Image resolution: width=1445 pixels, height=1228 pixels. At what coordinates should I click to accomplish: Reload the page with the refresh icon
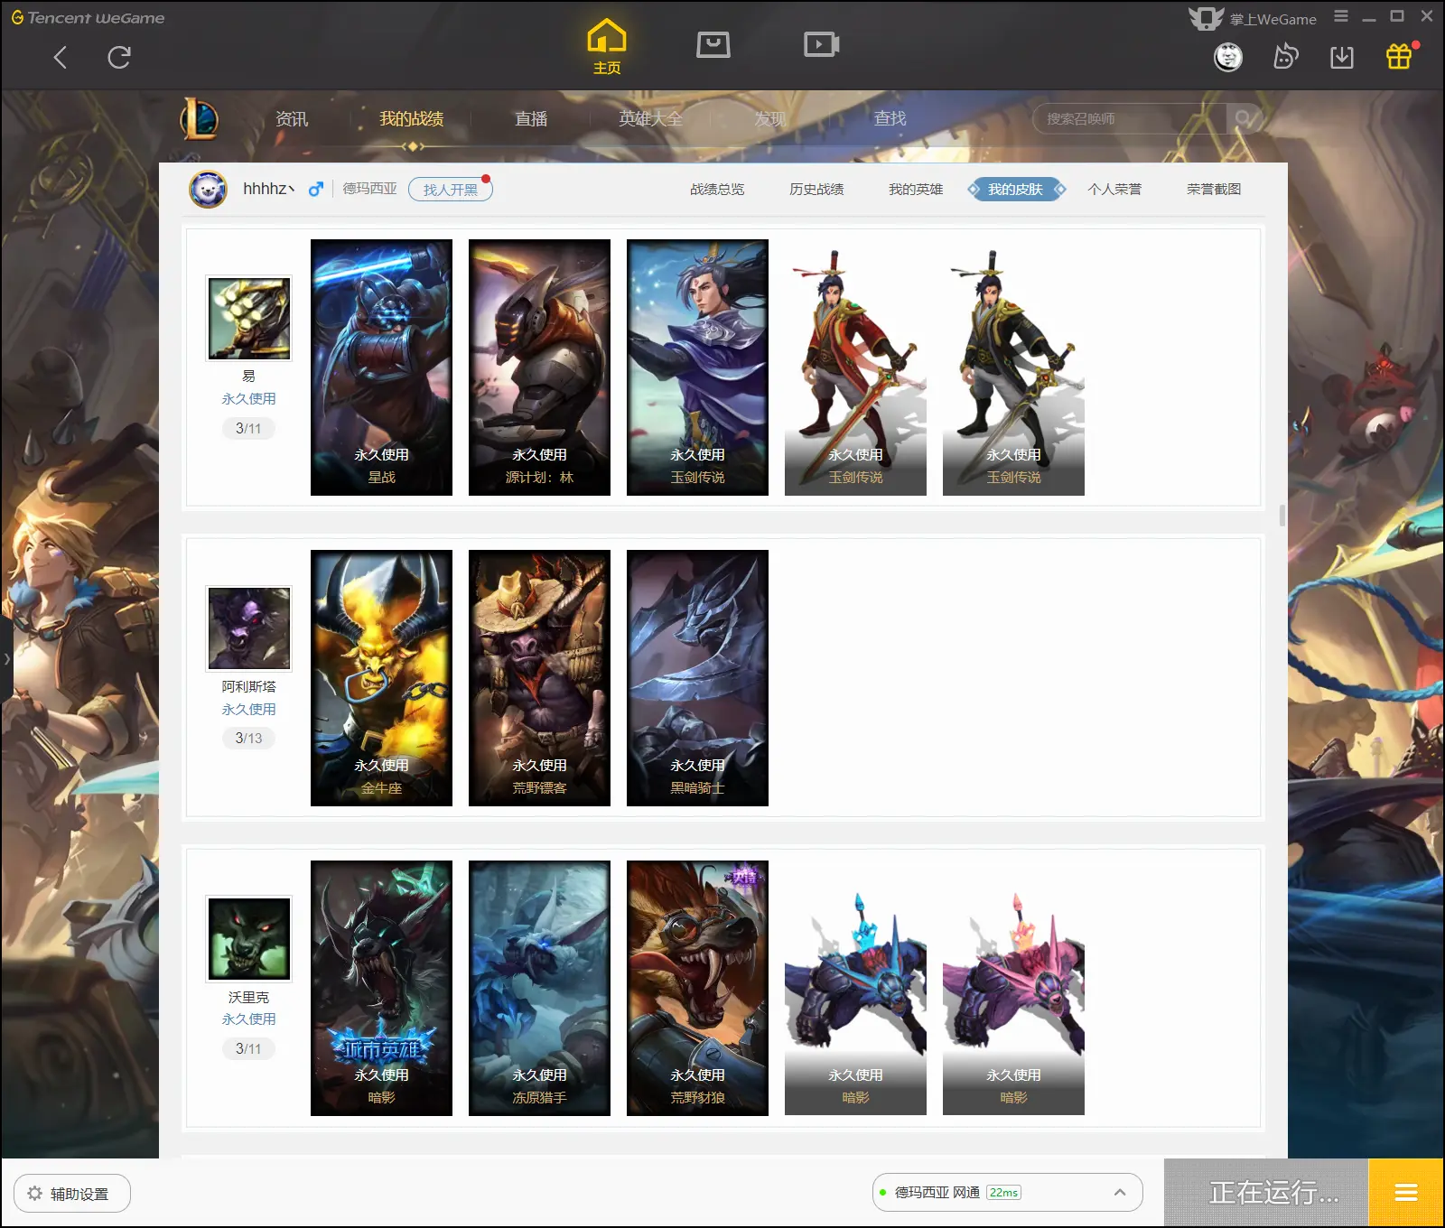pyautogui.click(x=119, y=58)
